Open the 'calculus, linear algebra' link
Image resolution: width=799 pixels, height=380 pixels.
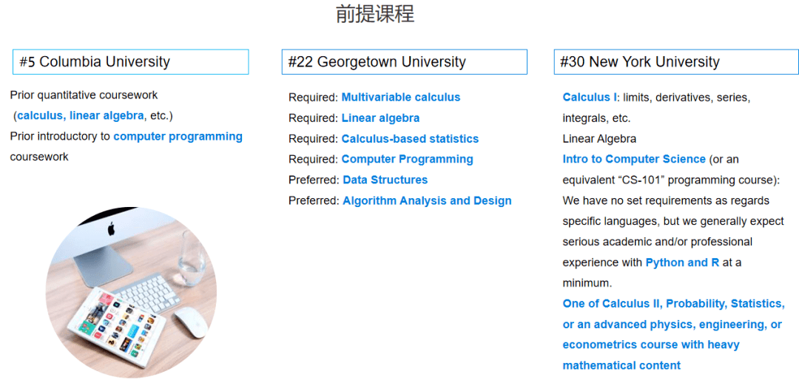[81, 115]
